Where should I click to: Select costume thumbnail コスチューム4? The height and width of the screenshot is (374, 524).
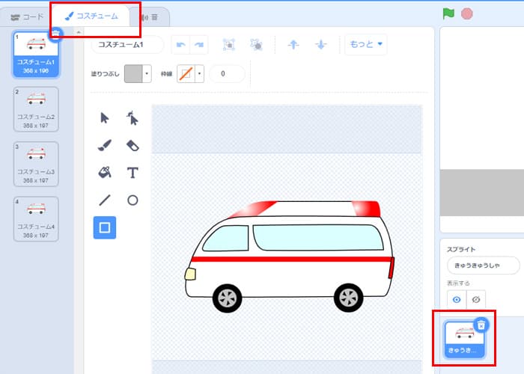[36, 219]
